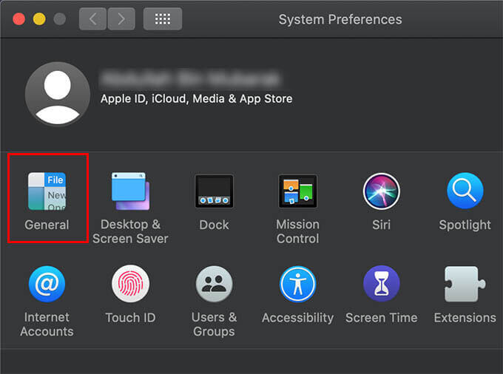Open Apple ID, iCloud, Media & App Store
This screenshot has height=374, width=503.
pos(196,99)
